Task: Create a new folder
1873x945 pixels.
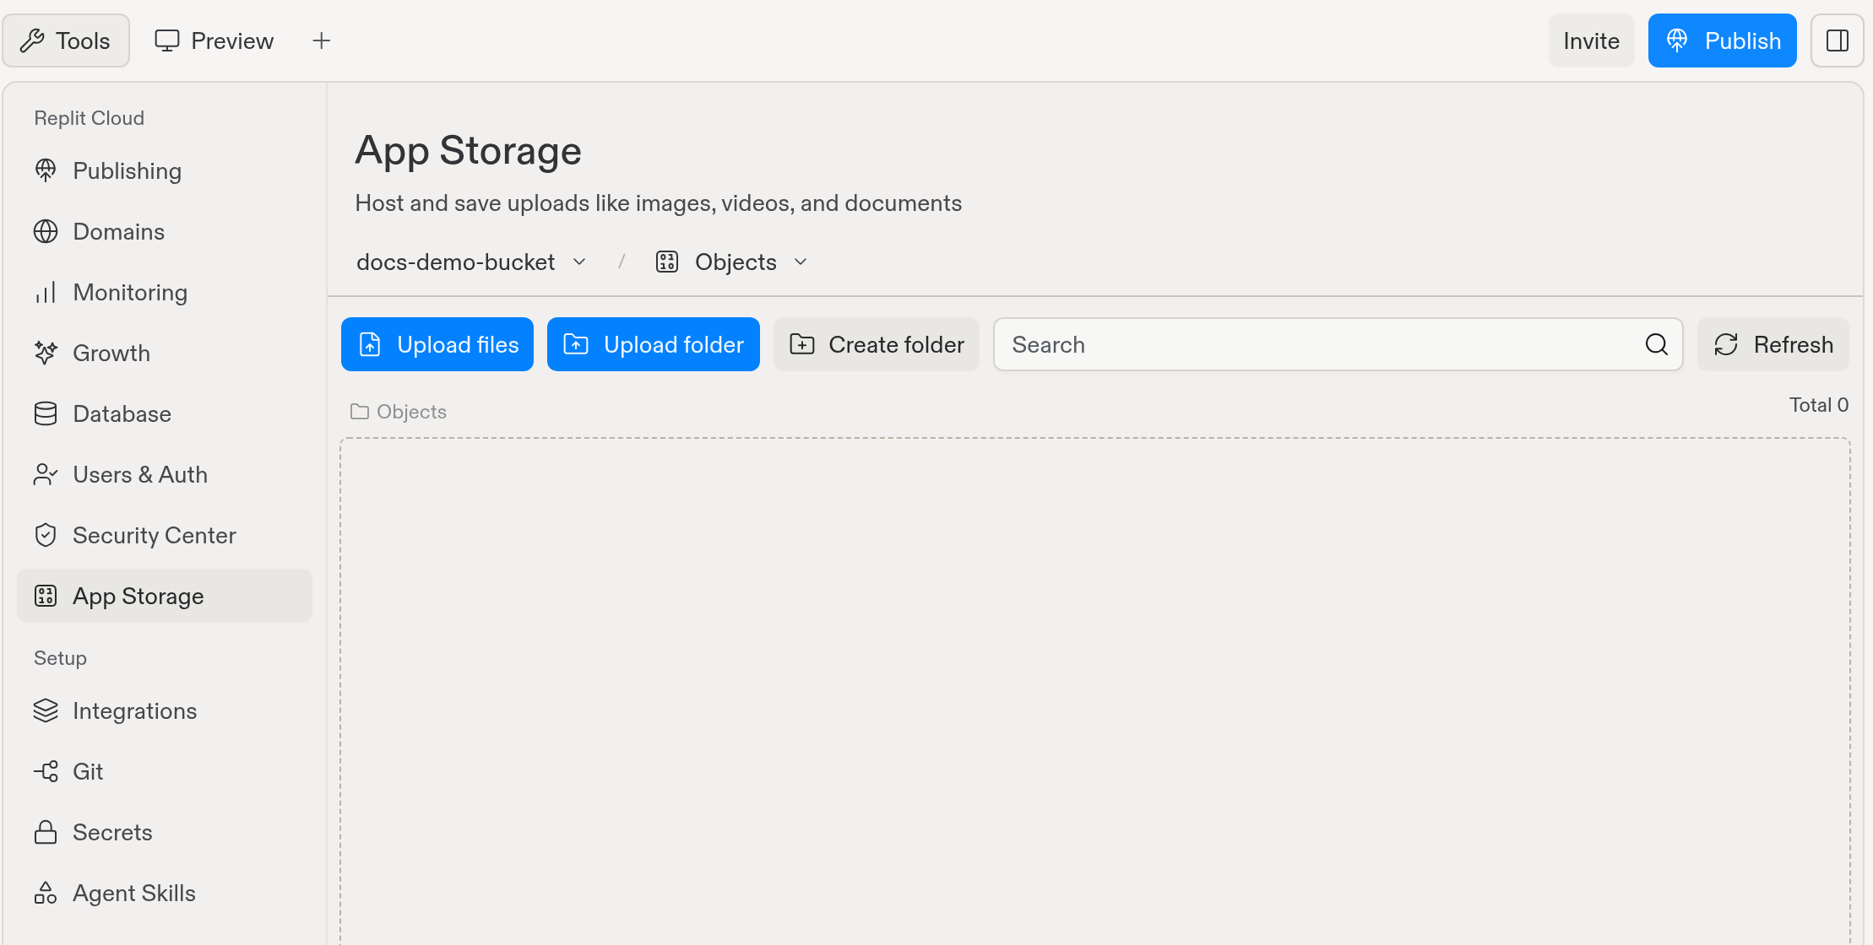Action: [877, 344]
